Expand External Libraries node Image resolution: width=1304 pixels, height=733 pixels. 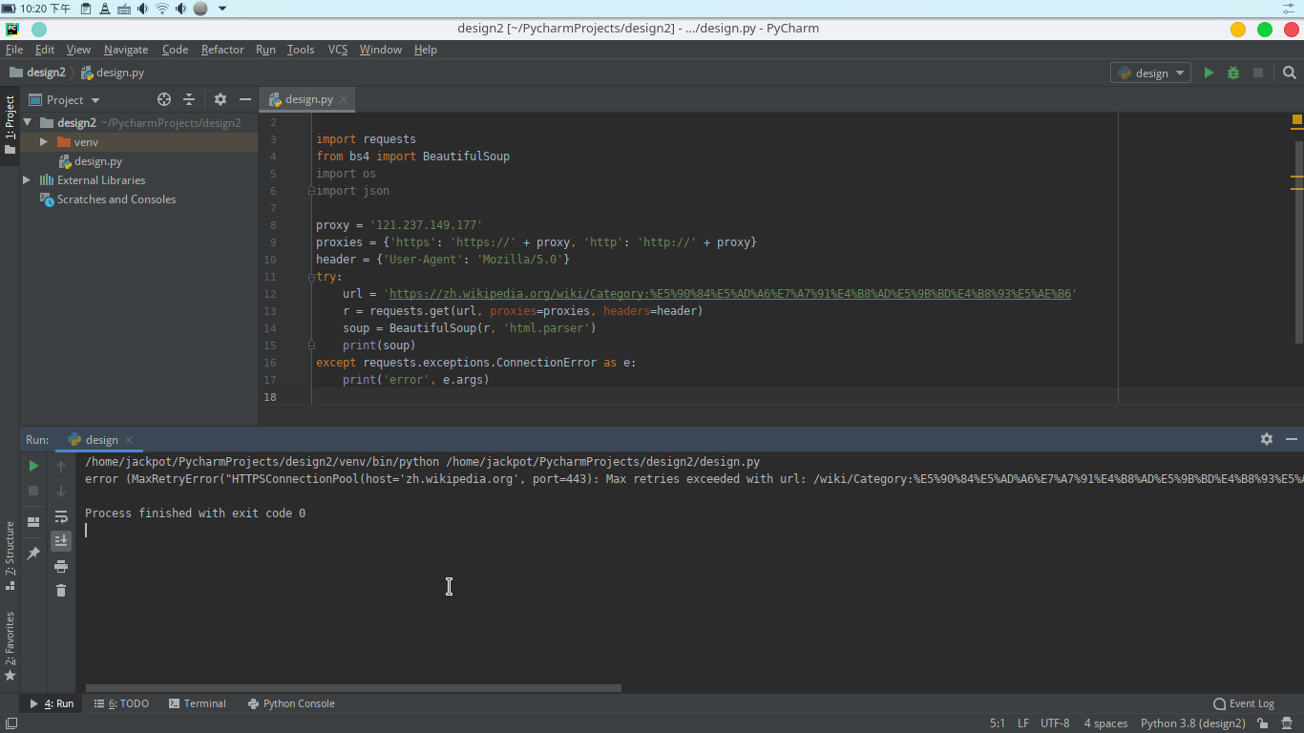click(x=27, y=179)
